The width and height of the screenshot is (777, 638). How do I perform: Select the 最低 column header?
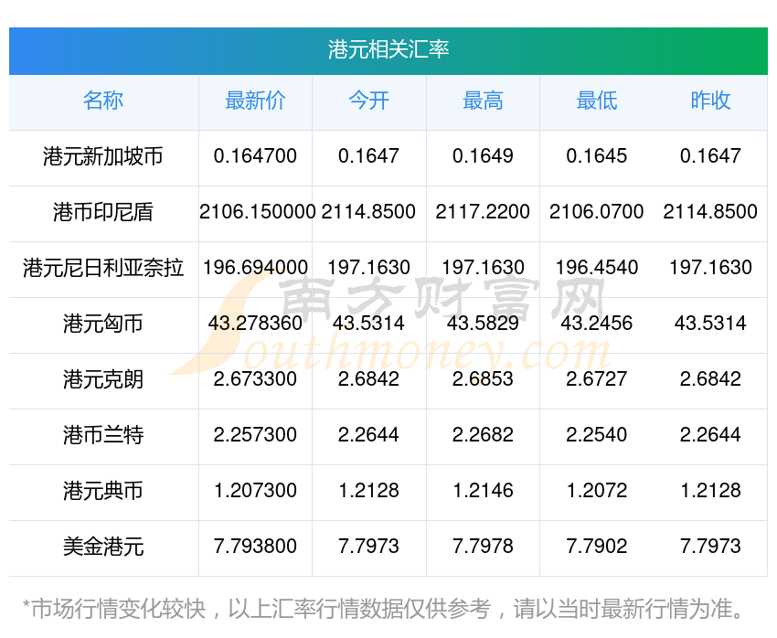tap(597, 101)
